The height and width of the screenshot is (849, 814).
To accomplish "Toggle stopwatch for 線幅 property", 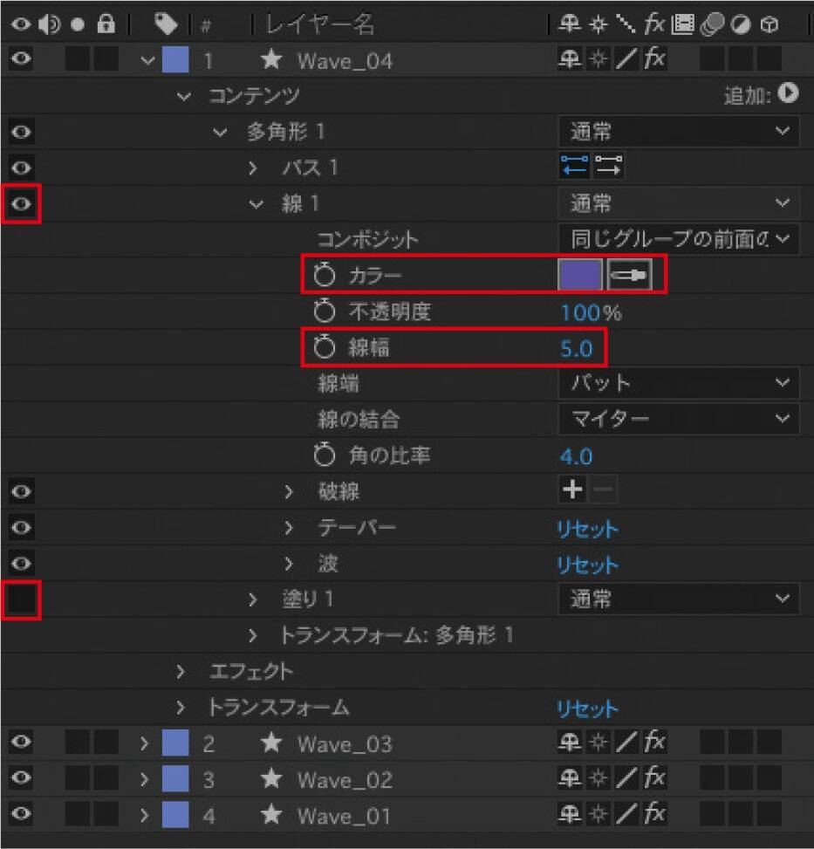I will coord(325,347).
